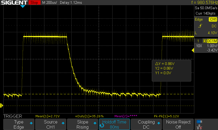Toggle the Noise Reject Off setting

(x=178, y=124)
